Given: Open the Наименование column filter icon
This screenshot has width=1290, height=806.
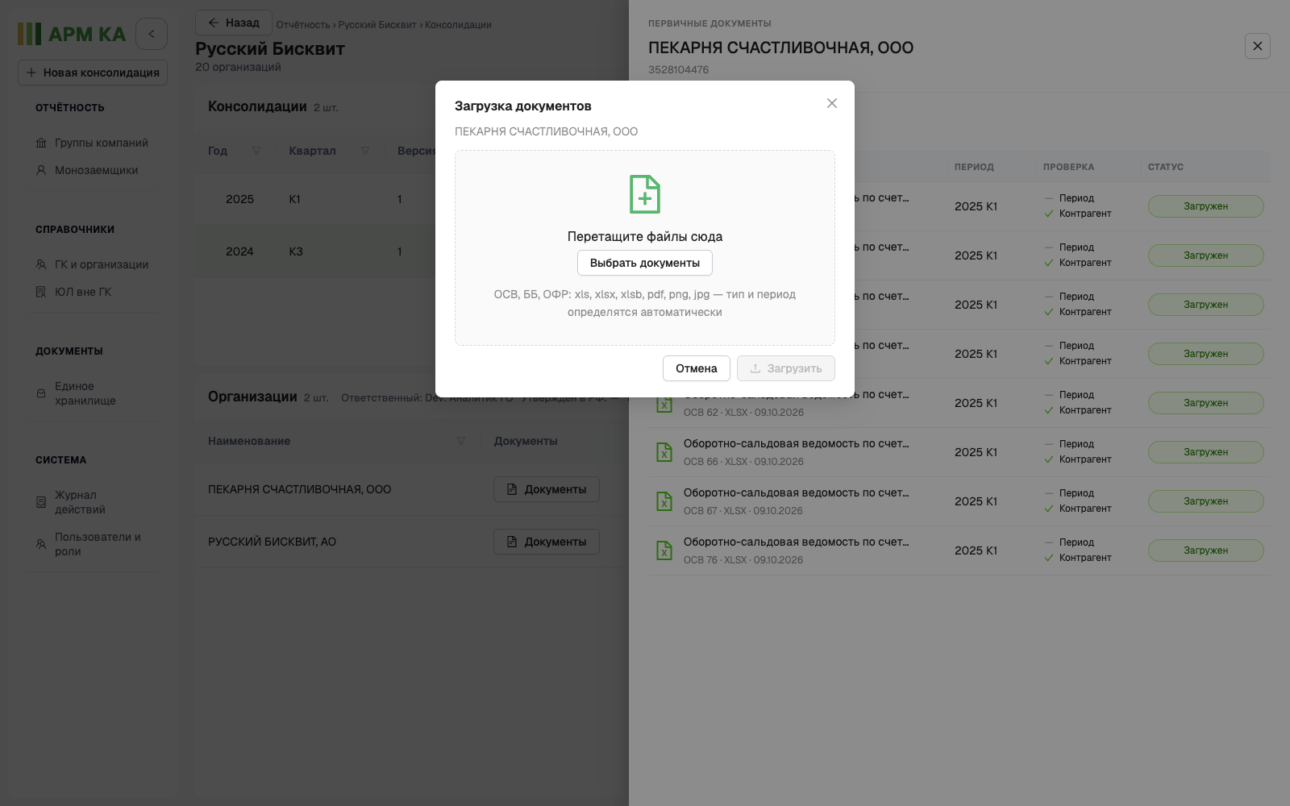Looking at the screenshot, I should [x=461, y=441].
